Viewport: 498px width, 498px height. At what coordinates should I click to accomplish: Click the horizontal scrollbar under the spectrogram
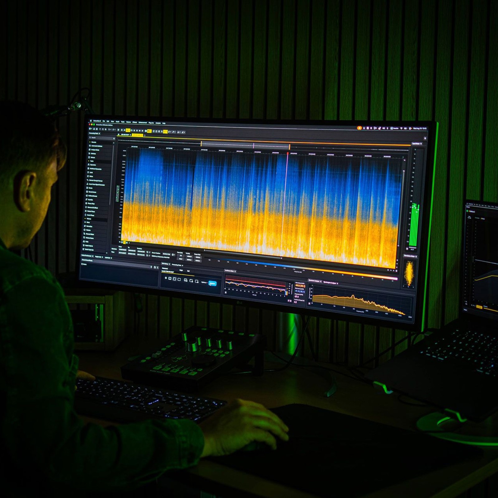243,254
